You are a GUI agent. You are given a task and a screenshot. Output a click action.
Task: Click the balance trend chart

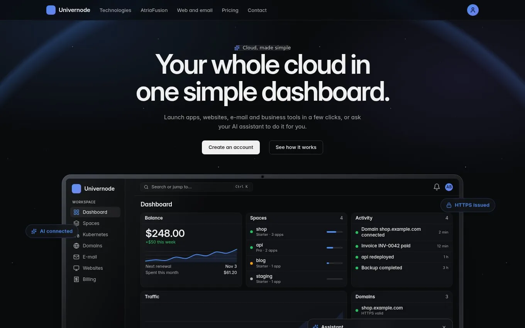click(x=191, y=255)
